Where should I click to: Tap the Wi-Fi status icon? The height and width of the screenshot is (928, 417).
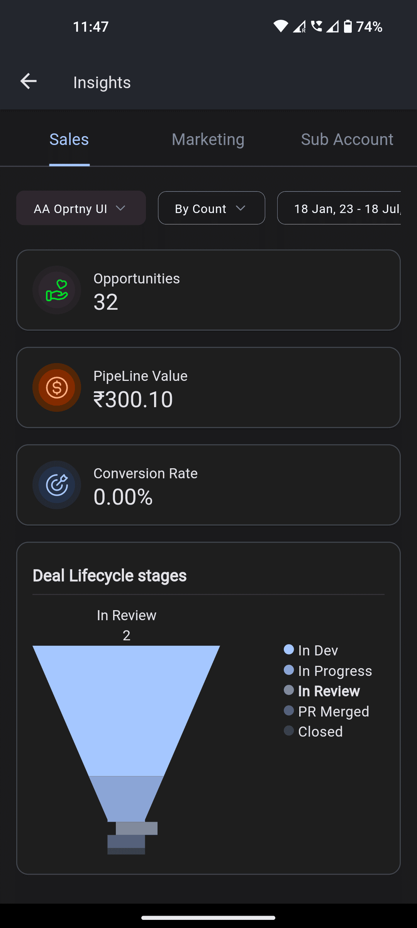tap(281, 26)
